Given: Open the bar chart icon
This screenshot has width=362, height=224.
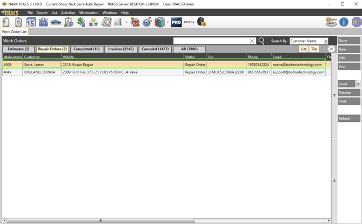Looking at the screenshot, I should (118, 22).
